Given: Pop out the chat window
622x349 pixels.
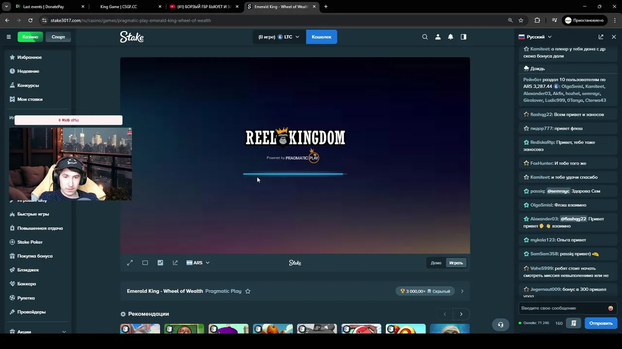Looking at the screenshot, I should tap(601, 37).
